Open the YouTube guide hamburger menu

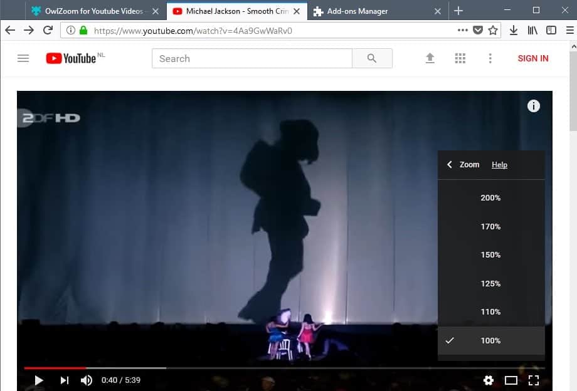(23, 58)
